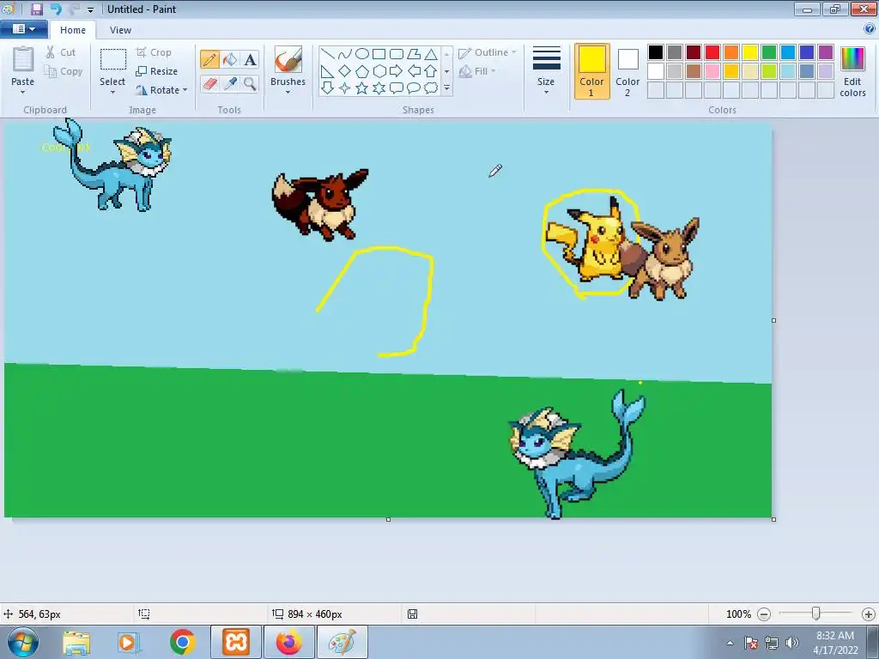The width and height of the screenshot is (879, 659).
Task: Choose the Right arrow shape
Action: [x=397, y=71]
